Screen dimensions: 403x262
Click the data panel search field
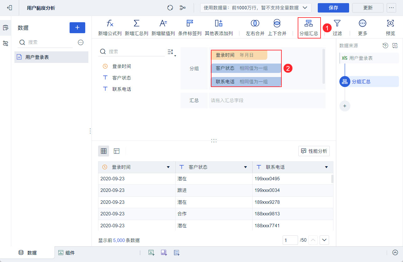[45, 42]
